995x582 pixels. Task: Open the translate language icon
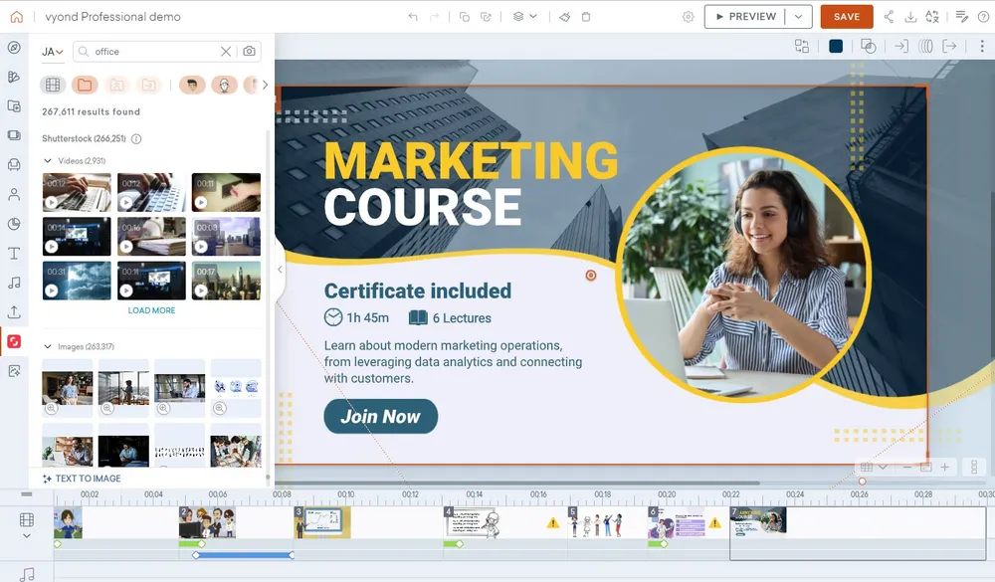[932, 17]
